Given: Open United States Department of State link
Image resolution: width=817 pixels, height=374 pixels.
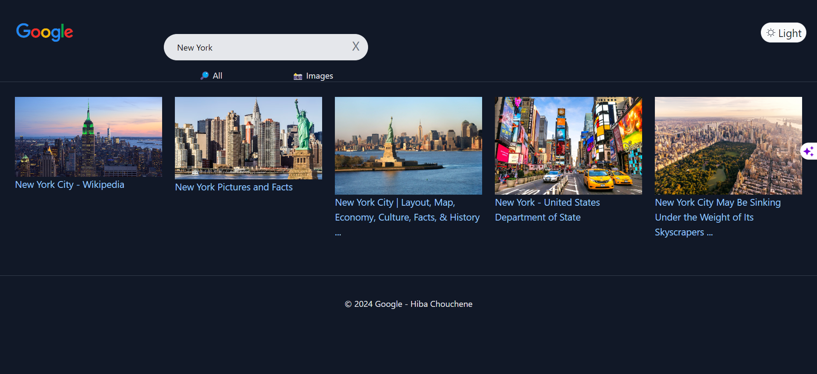Looking at the screenshot, I should click(547, 210).
